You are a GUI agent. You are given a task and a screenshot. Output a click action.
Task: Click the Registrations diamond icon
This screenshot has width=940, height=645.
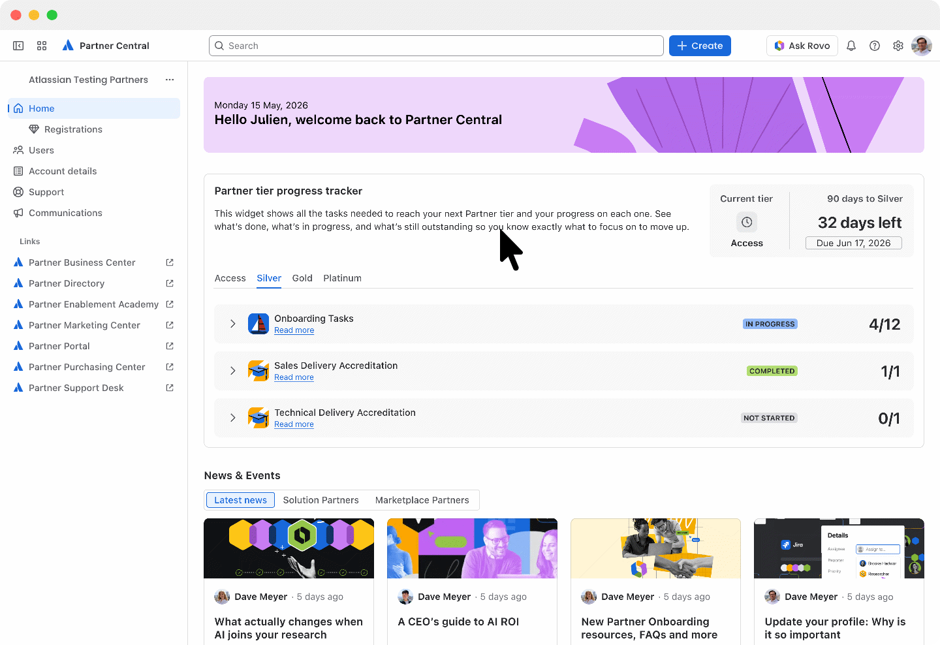pos(34,129)
